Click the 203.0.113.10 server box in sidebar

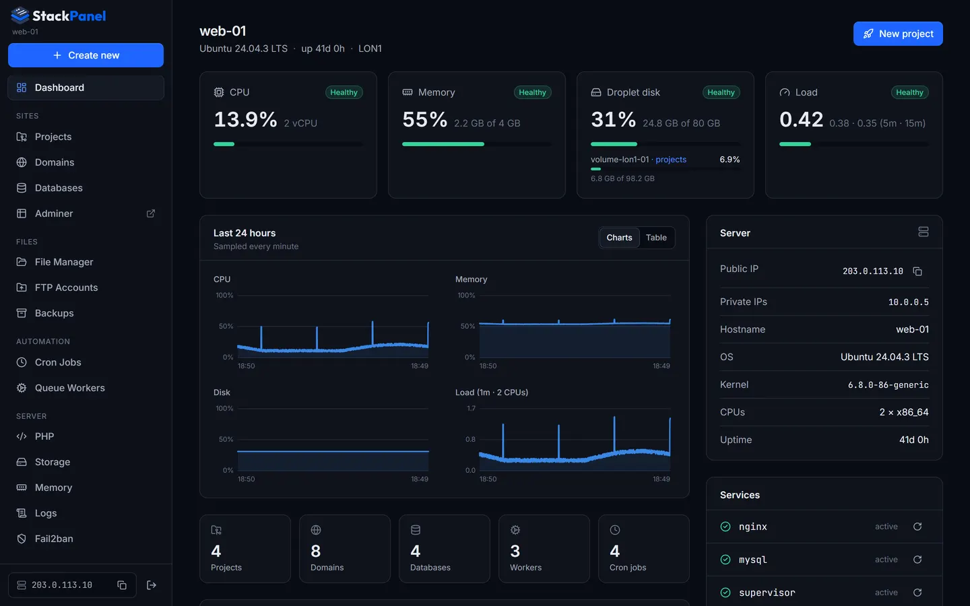coord(72,585)
